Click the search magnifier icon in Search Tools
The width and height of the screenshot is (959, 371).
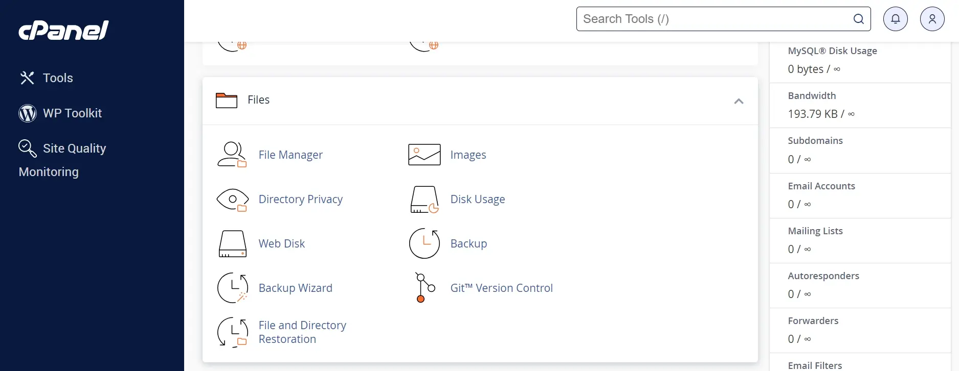[x=859, y=19]
